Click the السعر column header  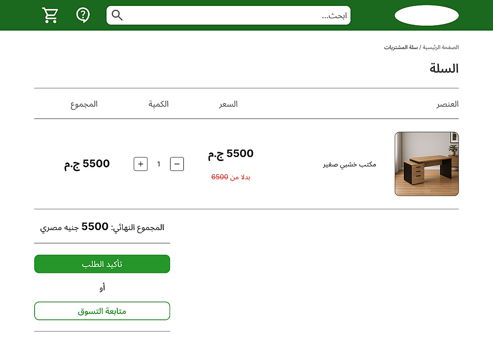[228, 104]
